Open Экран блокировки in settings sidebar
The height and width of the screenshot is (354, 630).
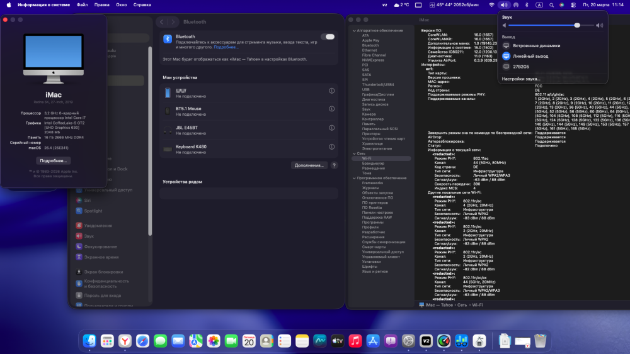pyautogui.click(x=103, y=272)
